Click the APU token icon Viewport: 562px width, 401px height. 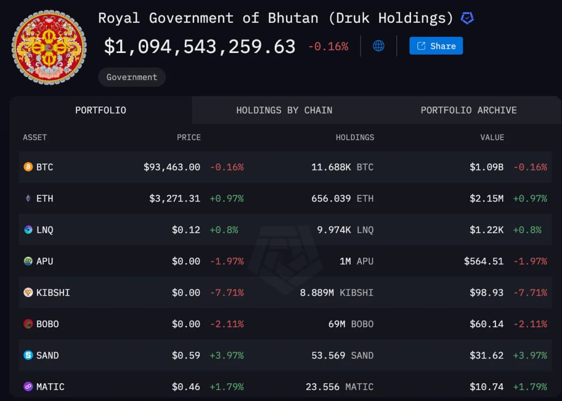(x=28, y=261)
